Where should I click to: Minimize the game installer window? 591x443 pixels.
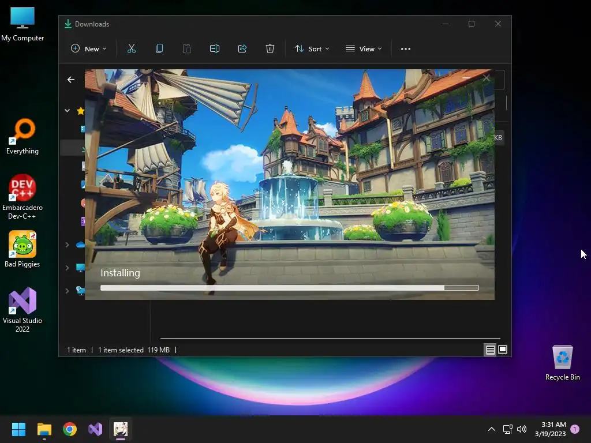tap(466, 78)
